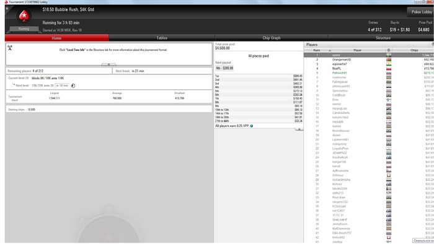Select player rob12457 row

click(x=369, y=211)
